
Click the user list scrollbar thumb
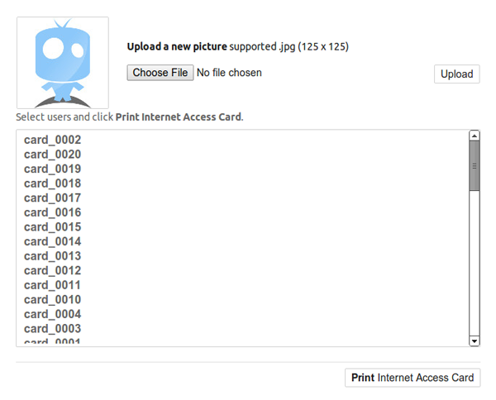tap(475, 166)
